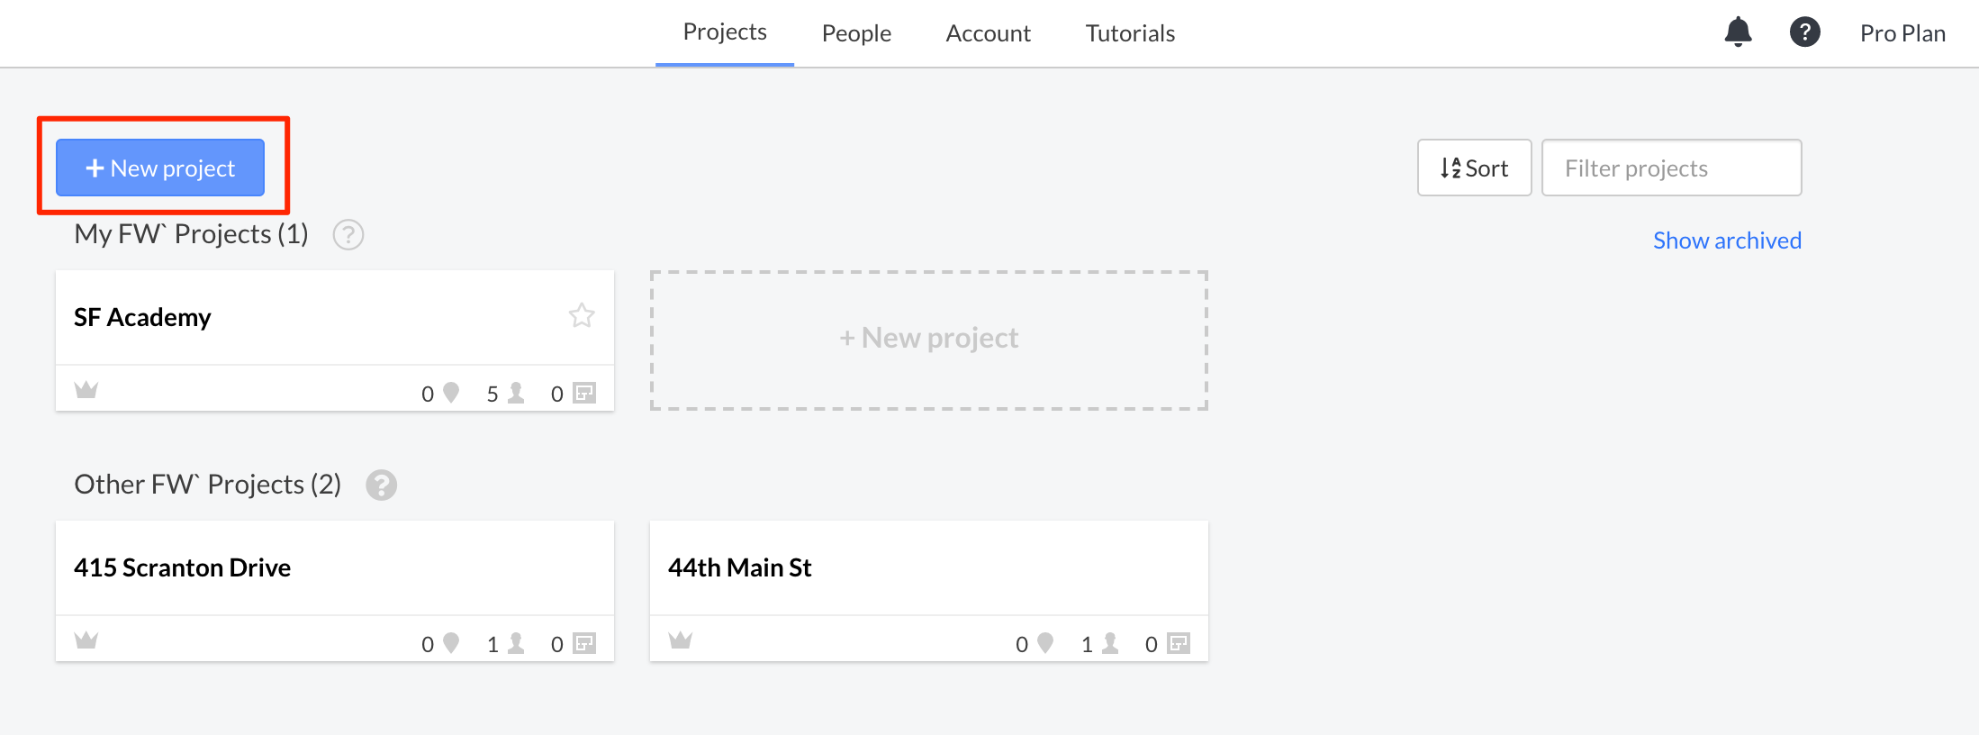Click the floor plan icon on 44th Main St
1979x735 pixels.
point(1179,643)
